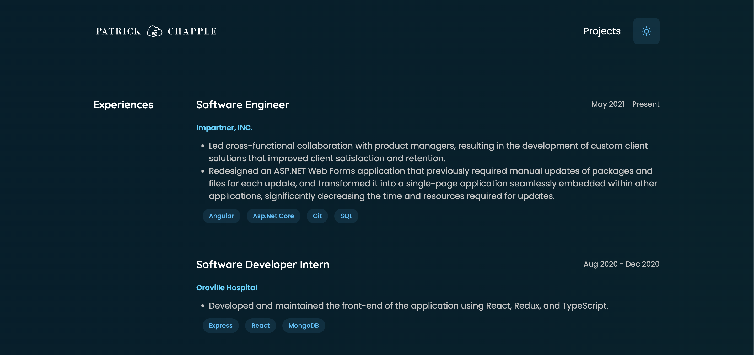Click the bullet starting 'Developed and maintained the front-end'
The image size is (754, 355).
pyautogui.click(x=408, y=305)
